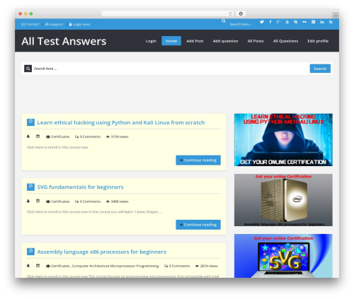
Task: Focus the top bar Search here field
Action: [x=241, y=24]
